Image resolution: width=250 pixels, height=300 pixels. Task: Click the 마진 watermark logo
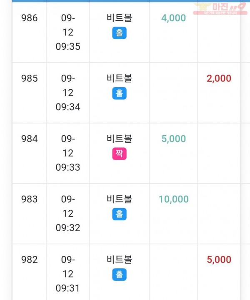point(220,9)
